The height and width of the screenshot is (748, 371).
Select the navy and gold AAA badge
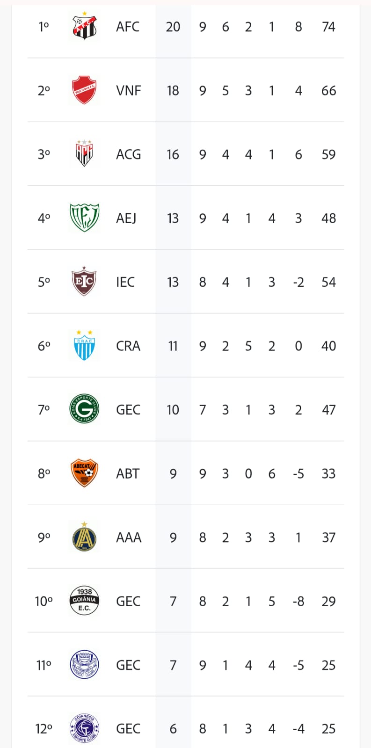coord(84,537)
